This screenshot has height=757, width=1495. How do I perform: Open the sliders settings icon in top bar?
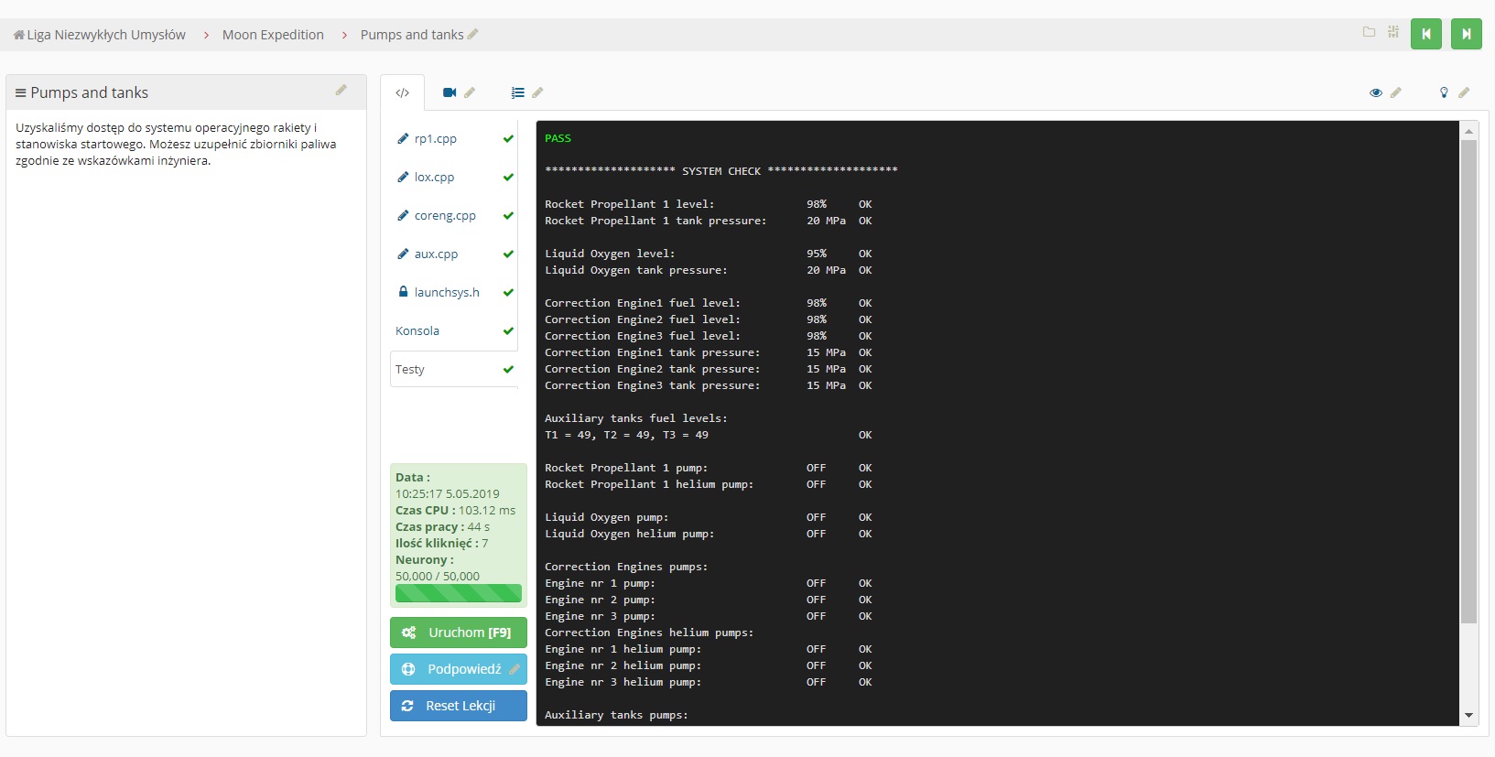(1393, 32)
